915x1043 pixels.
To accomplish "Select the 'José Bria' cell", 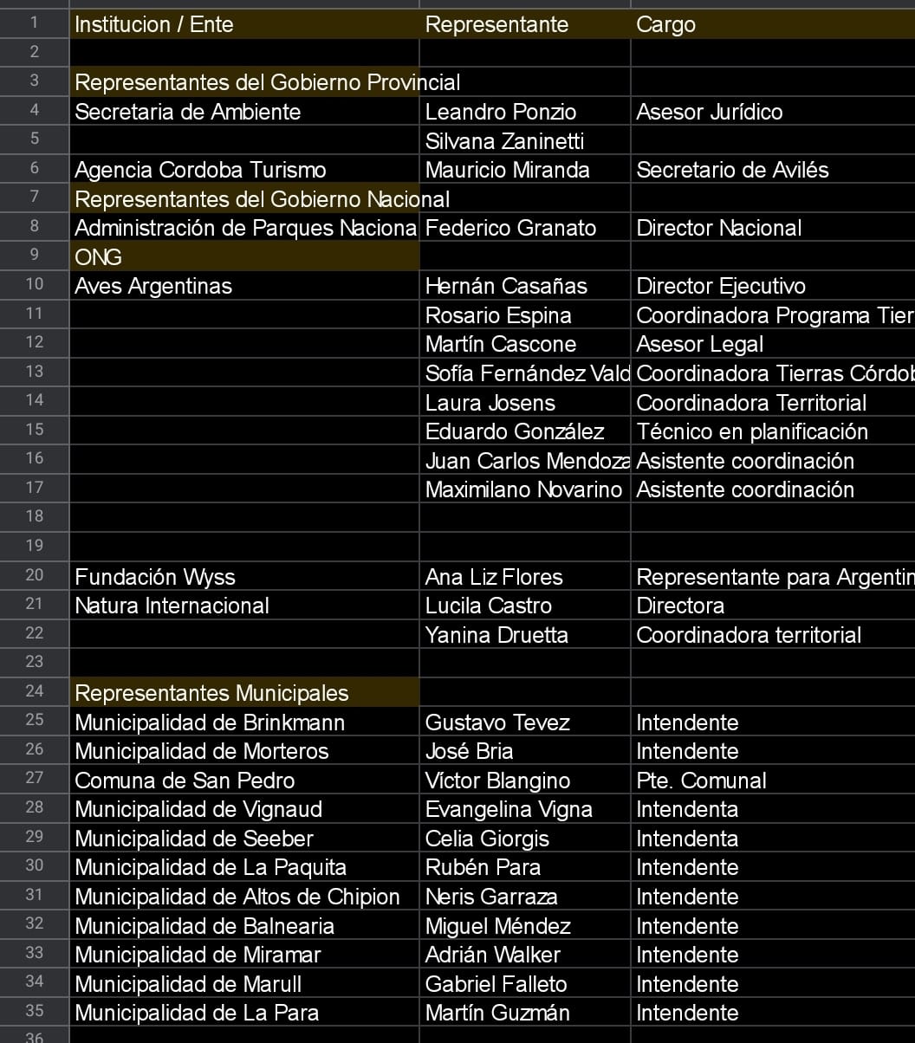I will (x=525, y=751).
